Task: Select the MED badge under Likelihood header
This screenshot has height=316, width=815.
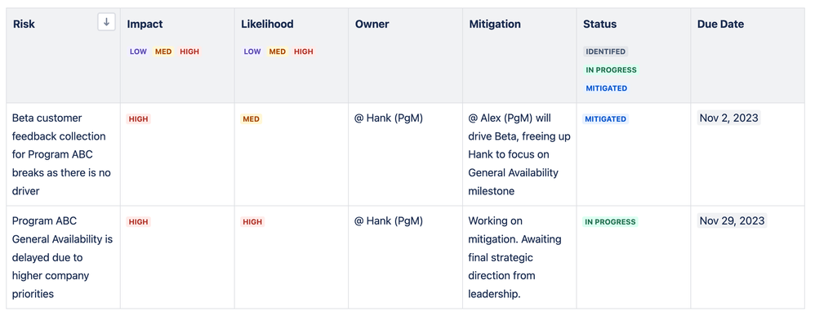Action: click(277, 51)
